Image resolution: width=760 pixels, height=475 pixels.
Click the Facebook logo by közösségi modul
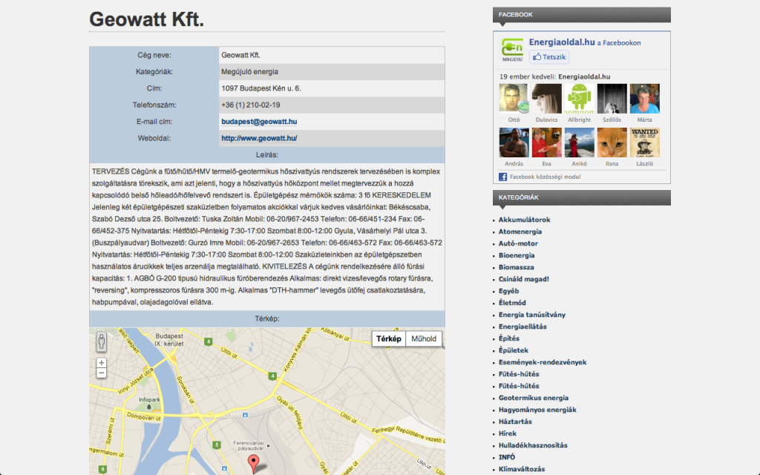[x=503, y=177]
